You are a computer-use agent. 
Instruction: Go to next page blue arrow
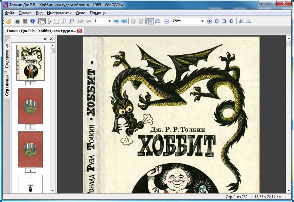116,21
